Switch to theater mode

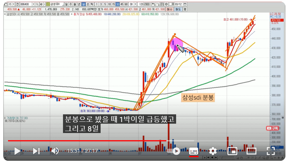[251, 151]
